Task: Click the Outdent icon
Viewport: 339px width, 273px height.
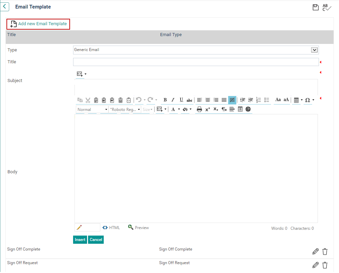Action: point(251,100)
